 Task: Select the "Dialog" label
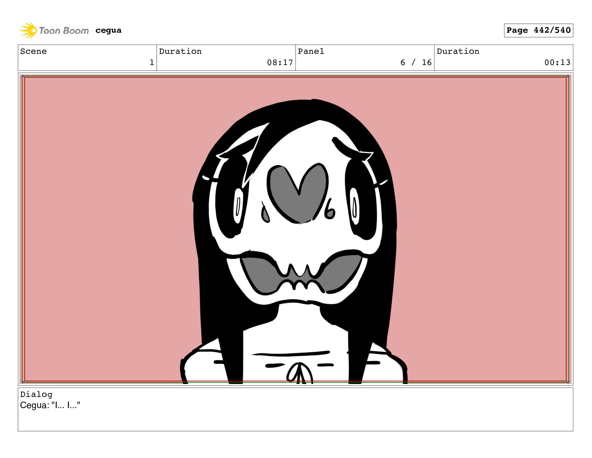coord(36,394)
